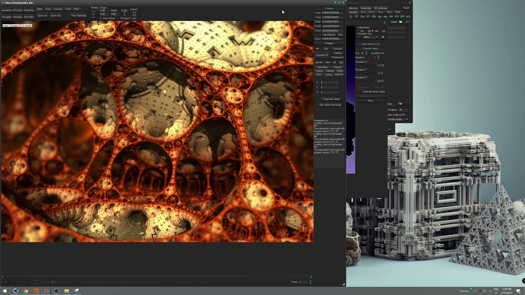The width and height of the screenshot is (525, 295).
Task: Select the 4:3 aspect option
Action: pyautogui.click(x=134, y=12)
